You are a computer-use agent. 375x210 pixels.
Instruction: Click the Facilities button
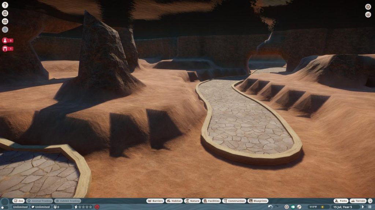click(x=212, y=201)
